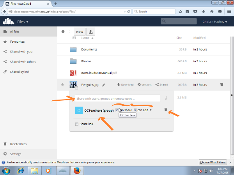
Task: Open Favourites in sidebar
Action: point(28,42)
